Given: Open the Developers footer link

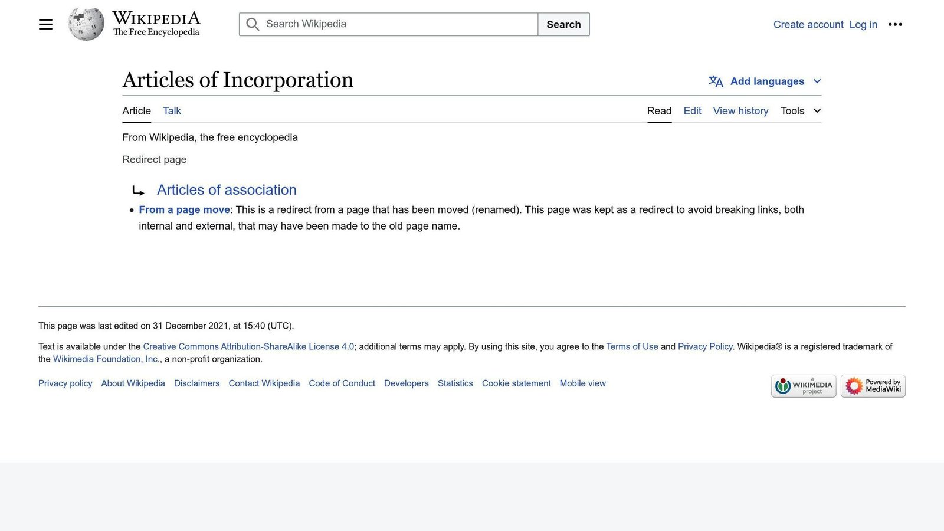Looking at the screenshot, I should [x=406, y=383].
